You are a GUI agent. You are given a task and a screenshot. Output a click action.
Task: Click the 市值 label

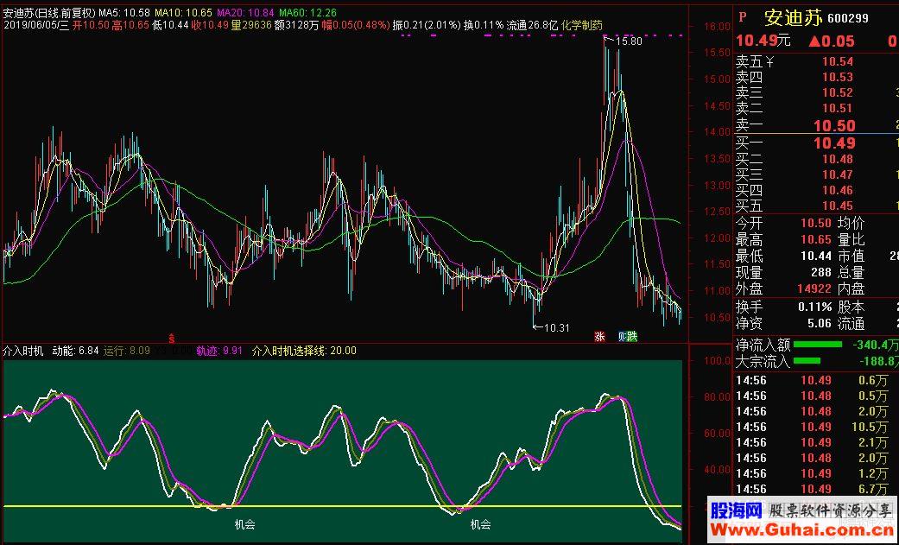tap(851, 257)
